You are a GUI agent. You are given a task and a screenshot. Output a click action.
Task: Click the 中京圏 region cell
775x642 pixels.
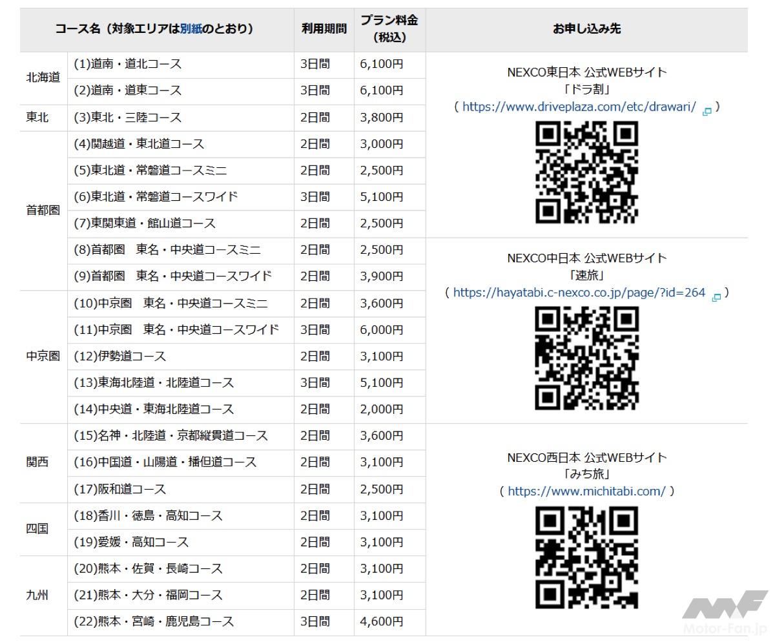pyautogui.click(x=43, y=357)
